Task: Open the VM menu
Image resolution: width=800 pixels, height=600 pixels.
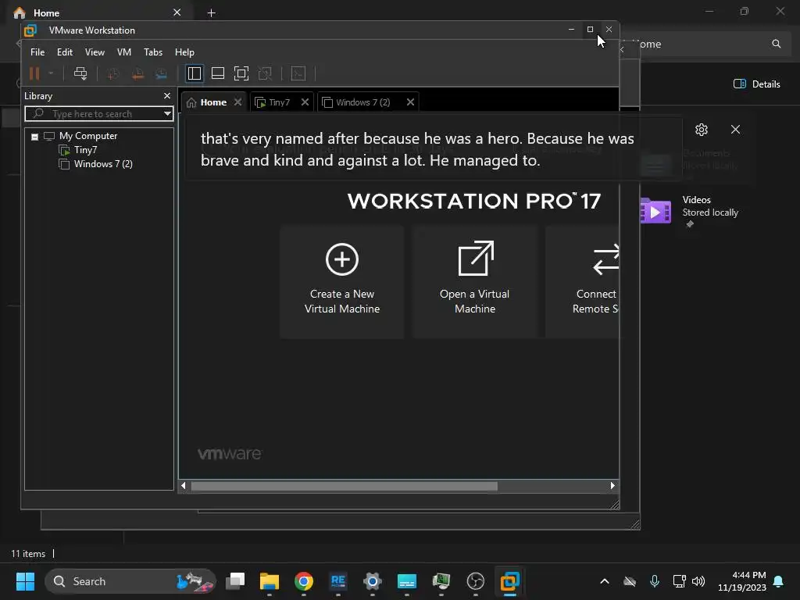Action: tap(124, 52)
